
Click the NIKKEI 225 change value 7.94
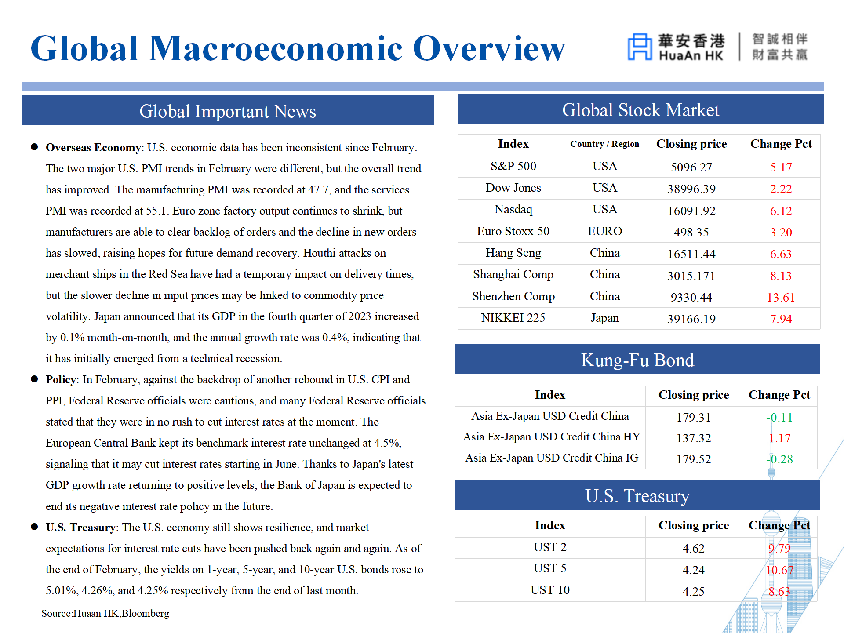(781, 319)
